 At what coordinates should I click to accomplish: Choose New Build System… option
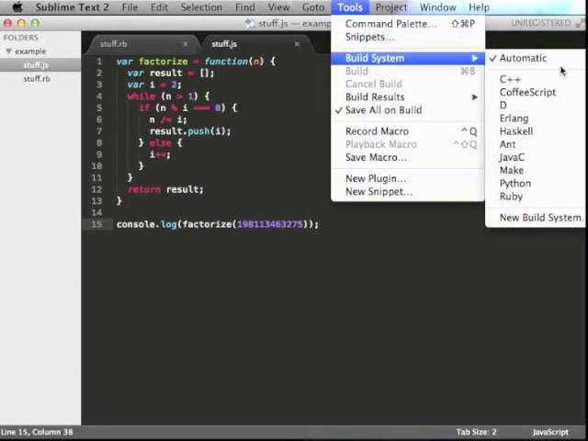540,218
